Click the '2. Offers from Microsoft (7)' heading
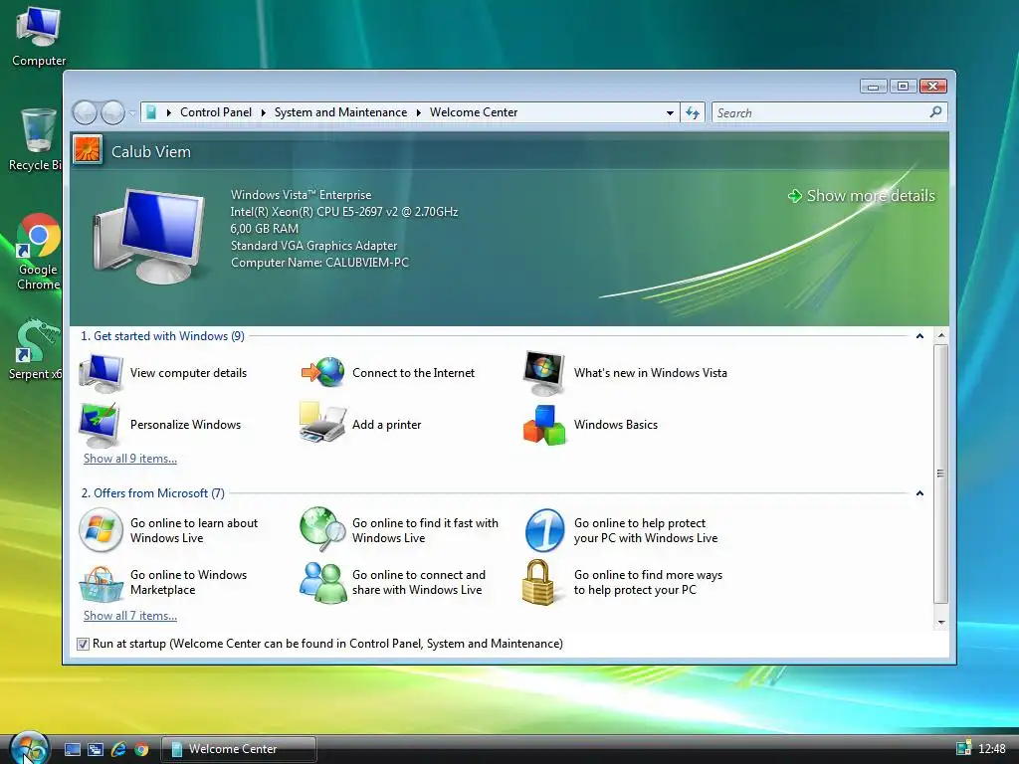 click(x=152, y=493)
